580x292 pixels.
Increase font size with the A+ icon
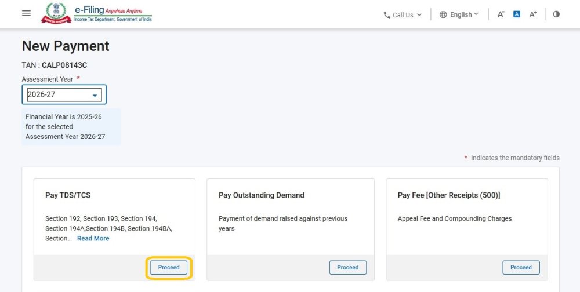[533, 14]
